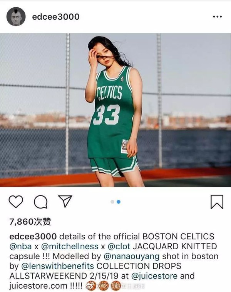231x292 pixels.
Task: Open the @juicestore mention
Action: [x=154, y=276]
